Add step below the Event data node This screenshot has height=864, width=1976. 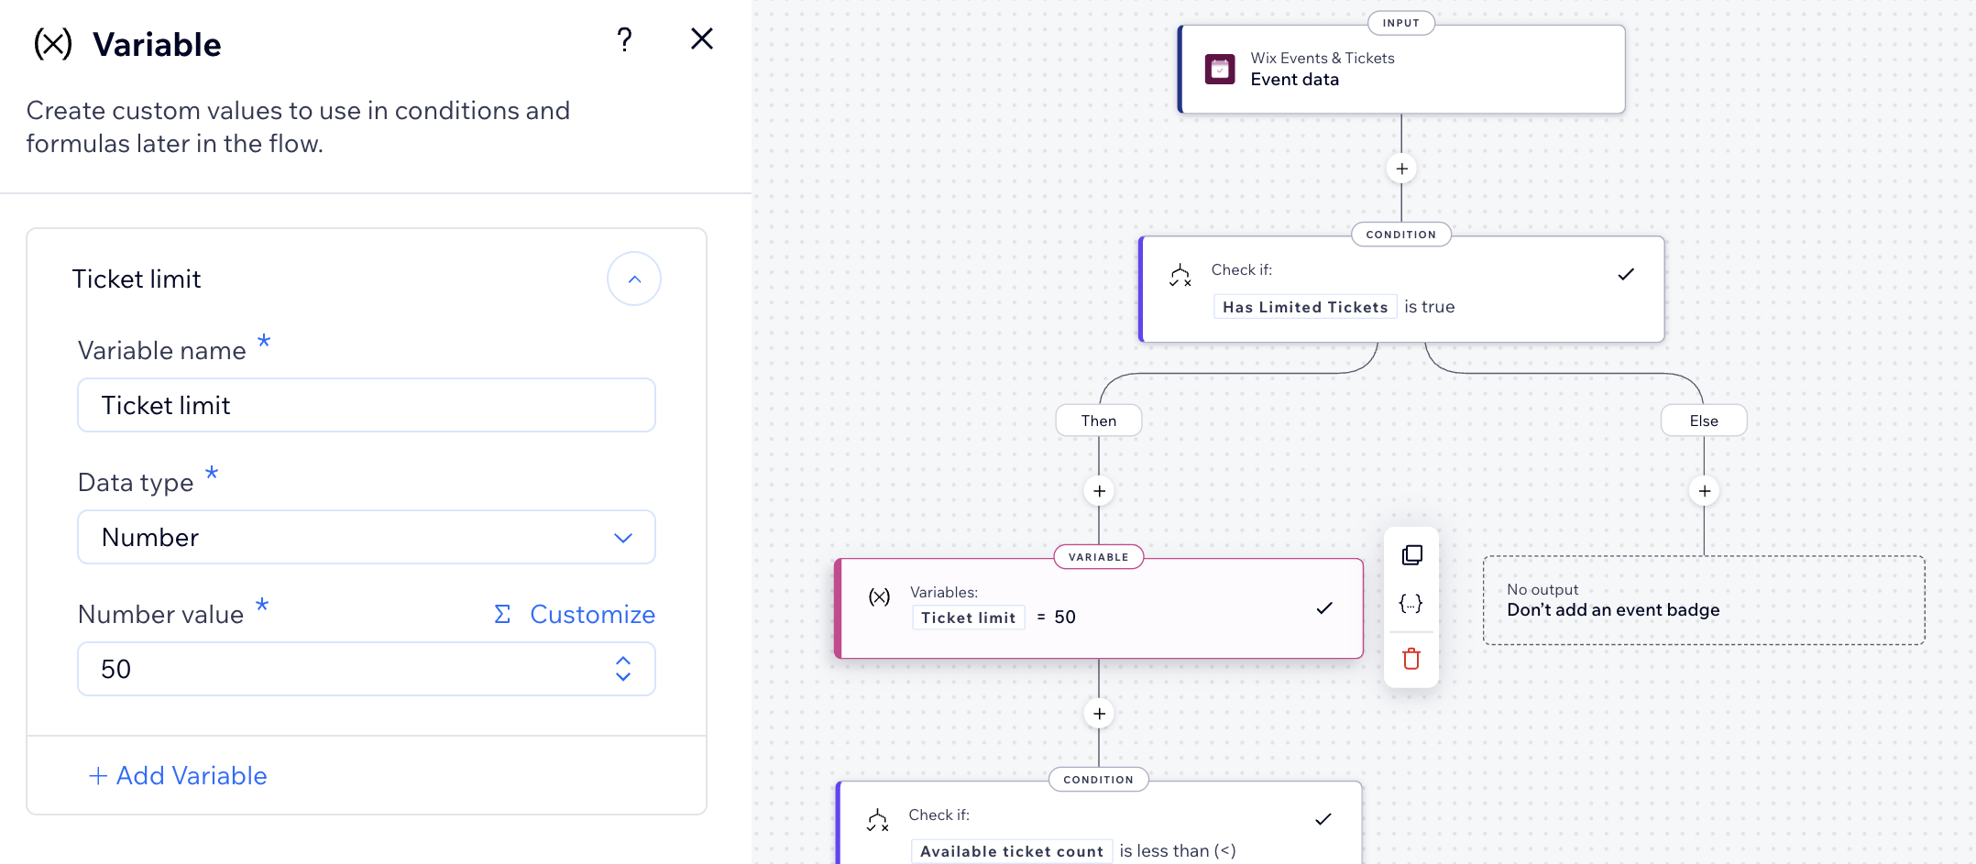1401,169
